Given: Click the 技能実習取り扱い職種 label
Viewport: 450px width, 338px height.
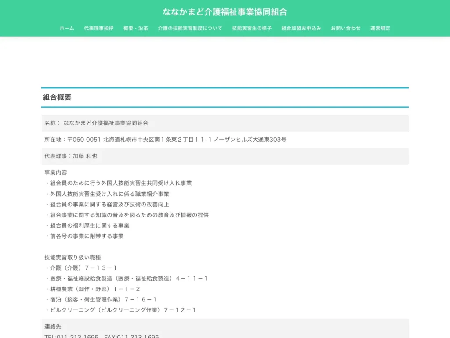Looking at the screenshot, I should 73,257.
